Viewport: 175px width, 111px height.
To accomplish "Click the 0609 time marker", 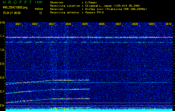I will (x=152, y=24).
